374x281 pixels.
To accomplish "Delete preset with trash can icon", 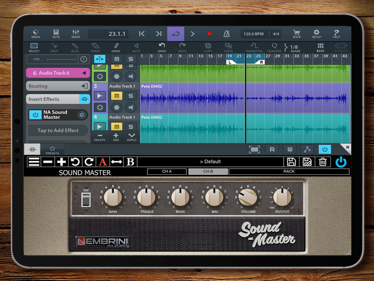I will point(323,162).
